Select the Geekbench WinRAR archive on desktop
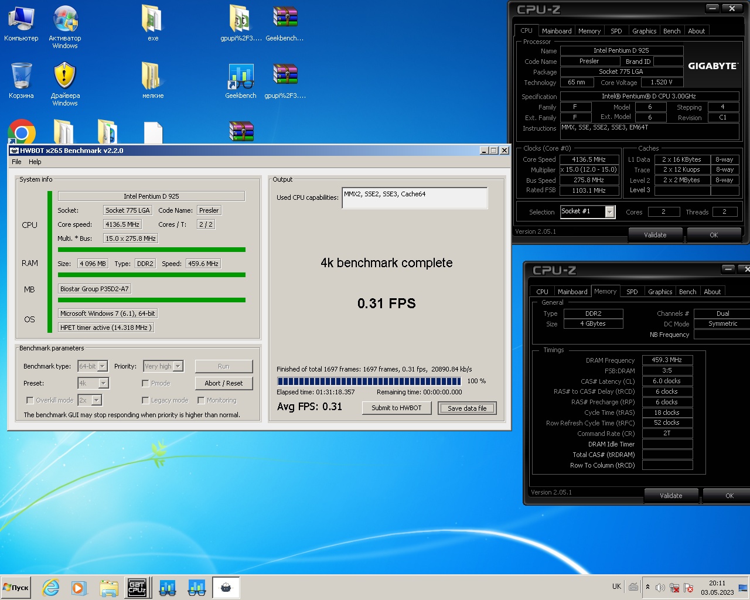The height and width of the screenshot is (600, 750). tap(285, 23)
